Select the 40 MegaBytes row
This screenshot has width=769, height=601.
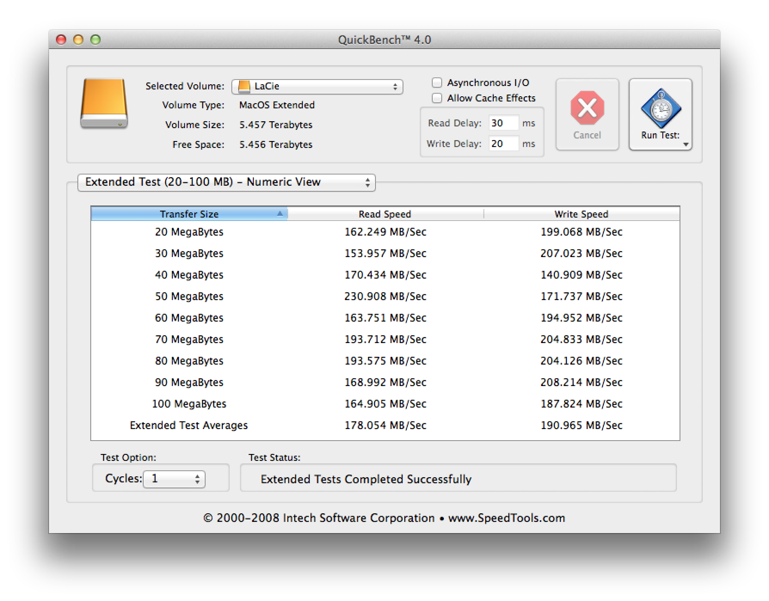click(385, 275)
